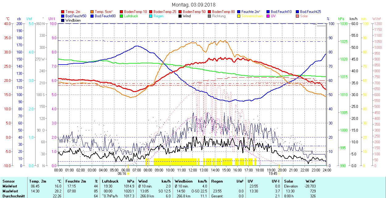The height and width of the screenshot is (198, 386).
Task: Click the sunshine duration 8:00 h
Action: click(x=289, y=196)
